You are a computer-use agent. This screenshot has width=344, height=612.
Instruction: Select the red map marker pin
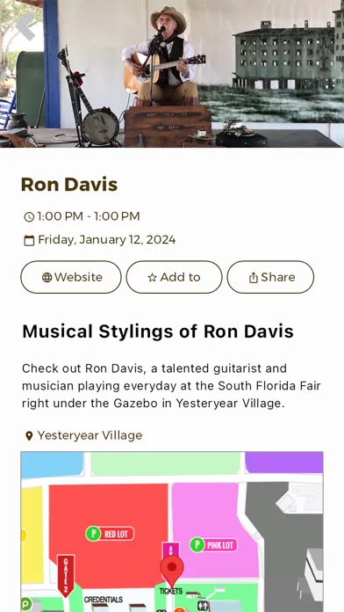[172, 571]
